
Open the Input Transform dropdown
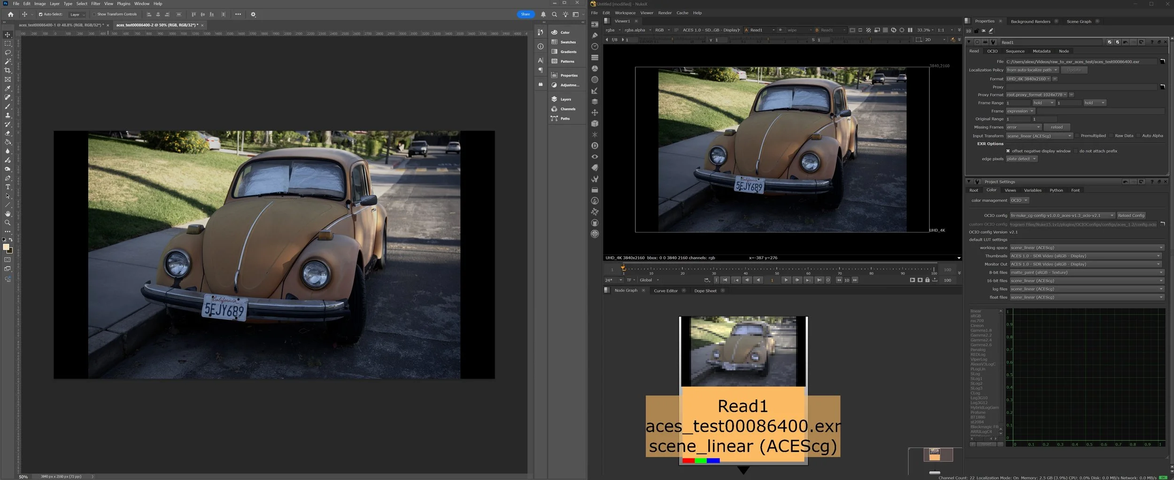(1039, 136)
